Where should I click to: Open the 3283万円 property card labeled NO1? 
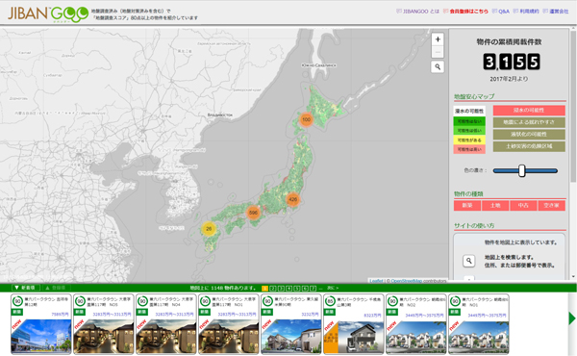tap(229, 324)
